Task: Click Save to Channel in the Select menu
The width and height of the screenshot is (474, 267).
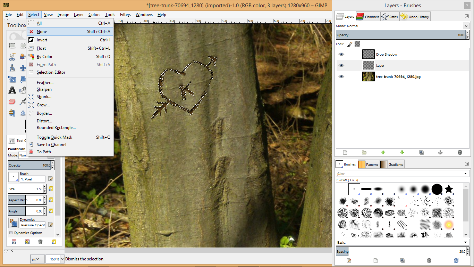Action: coord(51,144)
